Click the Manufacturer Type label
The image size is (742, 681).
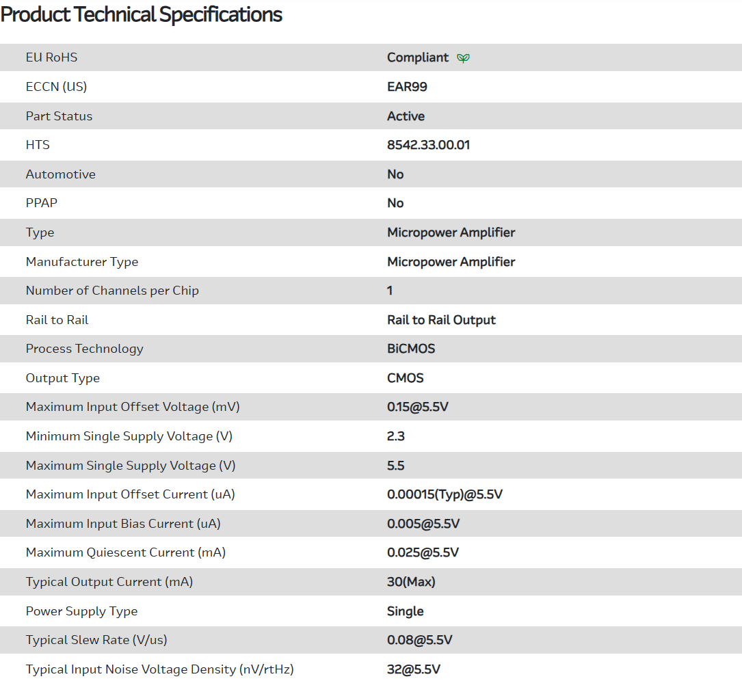click(x=81, y=262)
